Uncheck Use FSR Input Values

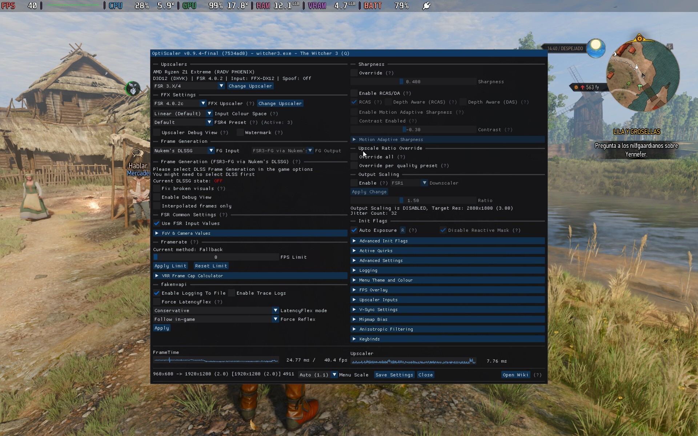(157, 223)
